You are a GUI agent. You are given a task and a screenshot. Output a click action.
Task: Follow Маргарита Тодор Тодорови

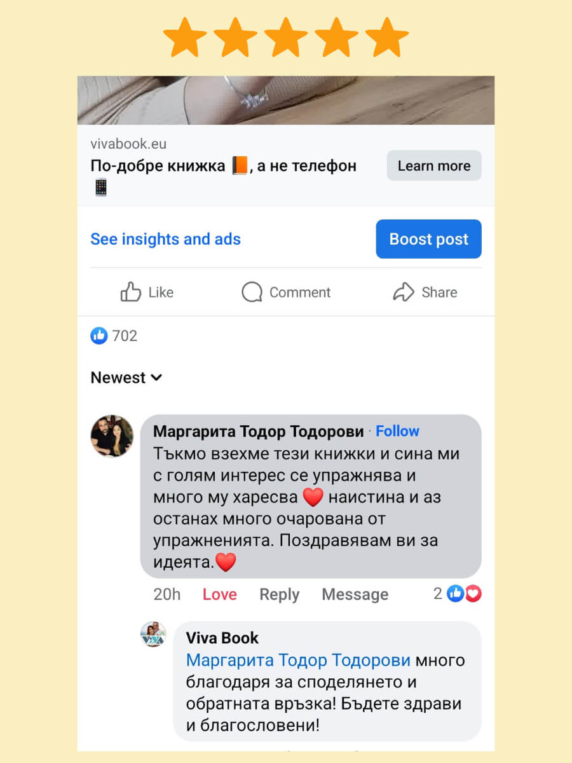click(x=397, y=431)
